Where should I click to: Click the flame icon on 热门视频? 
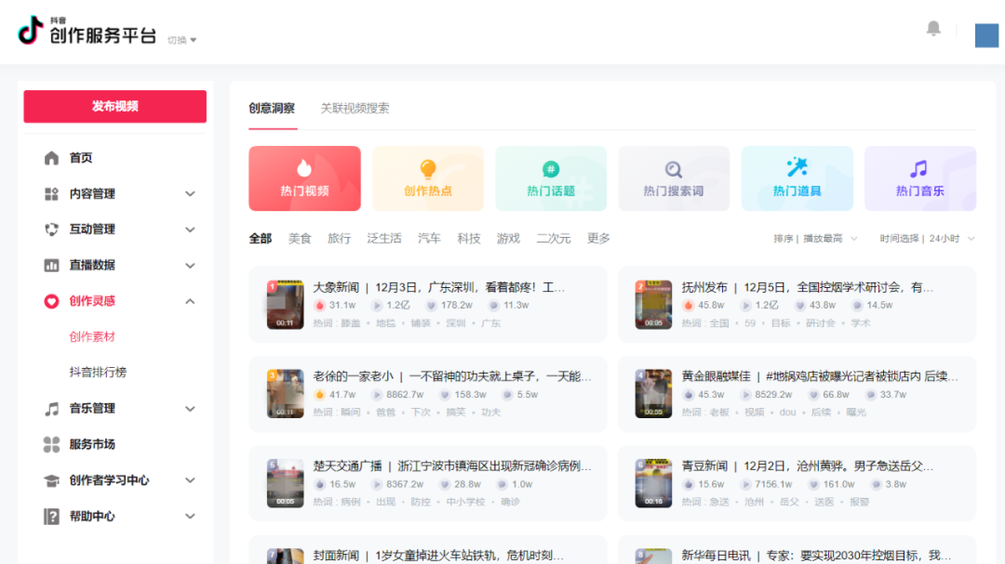click(304, 168)
